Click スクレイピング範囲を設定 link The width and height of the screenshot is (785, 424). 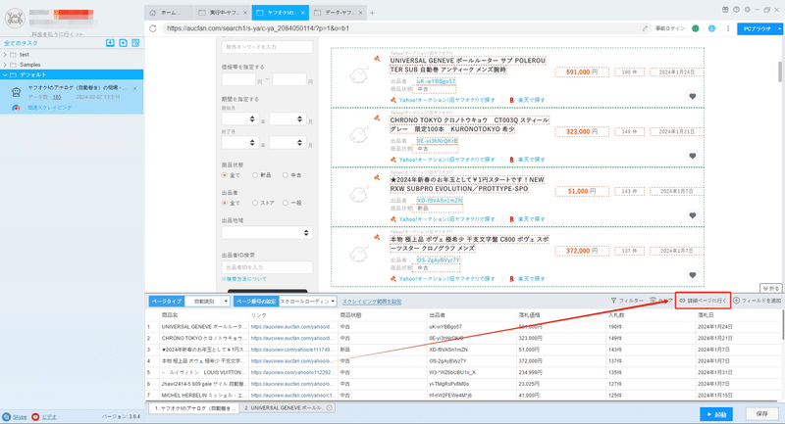(x=372, y=302)
